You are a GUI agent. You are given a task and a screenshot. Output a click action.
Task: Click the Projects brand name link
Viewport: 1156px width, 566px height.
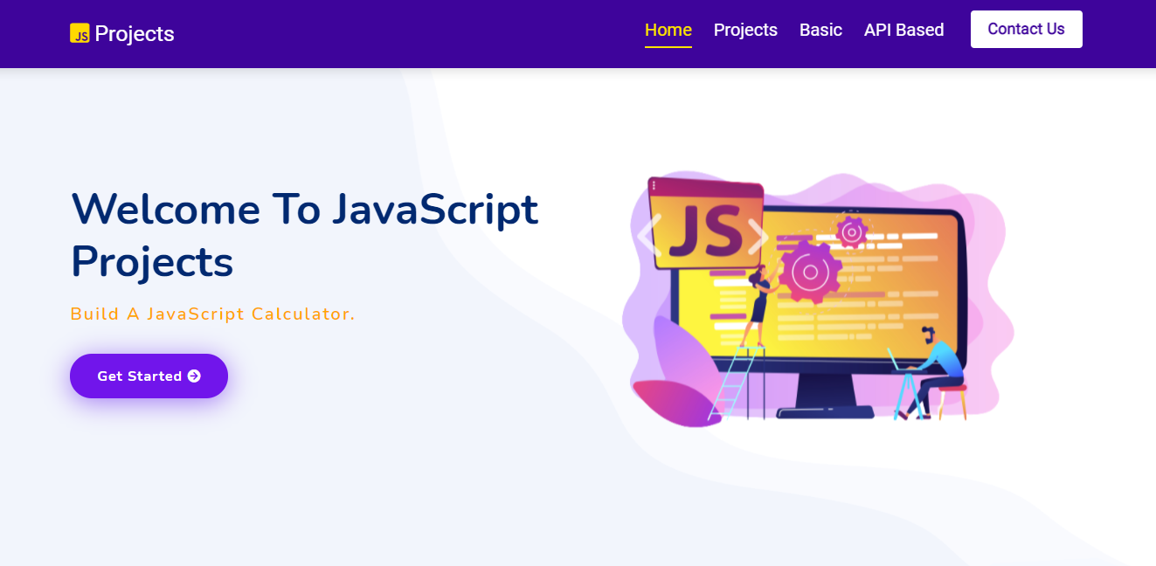[x=135, y=34]
